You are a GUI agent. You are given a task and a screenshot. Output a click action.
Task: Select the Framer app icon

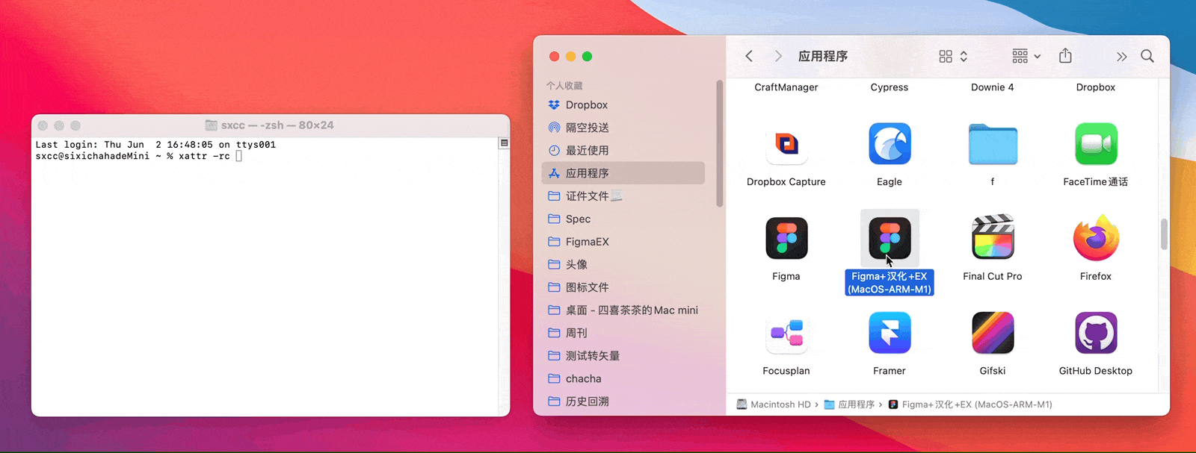click(890, 333)
